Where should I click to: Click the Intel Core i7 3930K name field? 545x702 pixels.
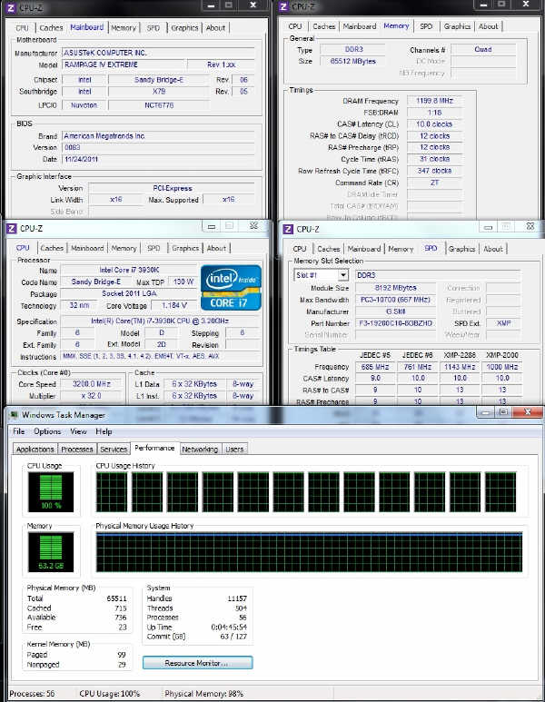129,270
